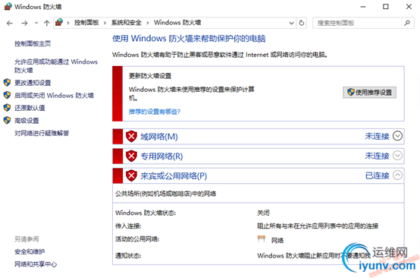Viewport: 420px width, 278px height.
Task: Click 来宾或公用网络(P) section heading
Action: (174, 176)
